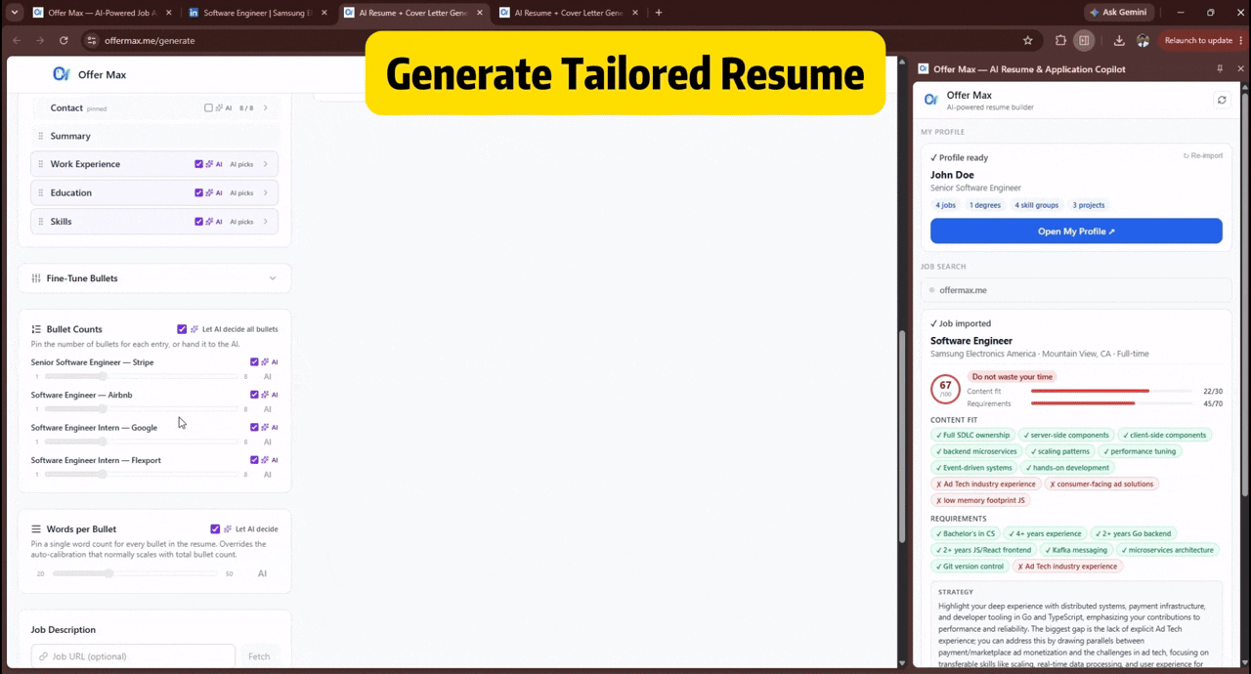
Task: Open a new browser tab
Action: pos(659,13)
